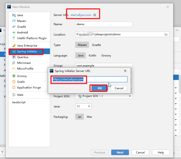Screen dimensions: 181x159
Task: Click the Gradle elephant icon
Action: pos(14,27)
